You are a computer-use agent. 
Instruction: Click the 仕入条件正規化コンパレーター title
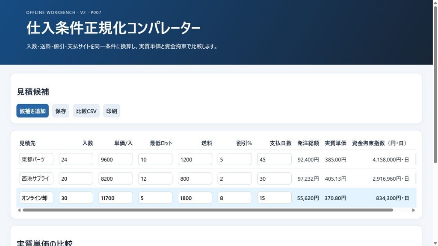tap(113, 28)
